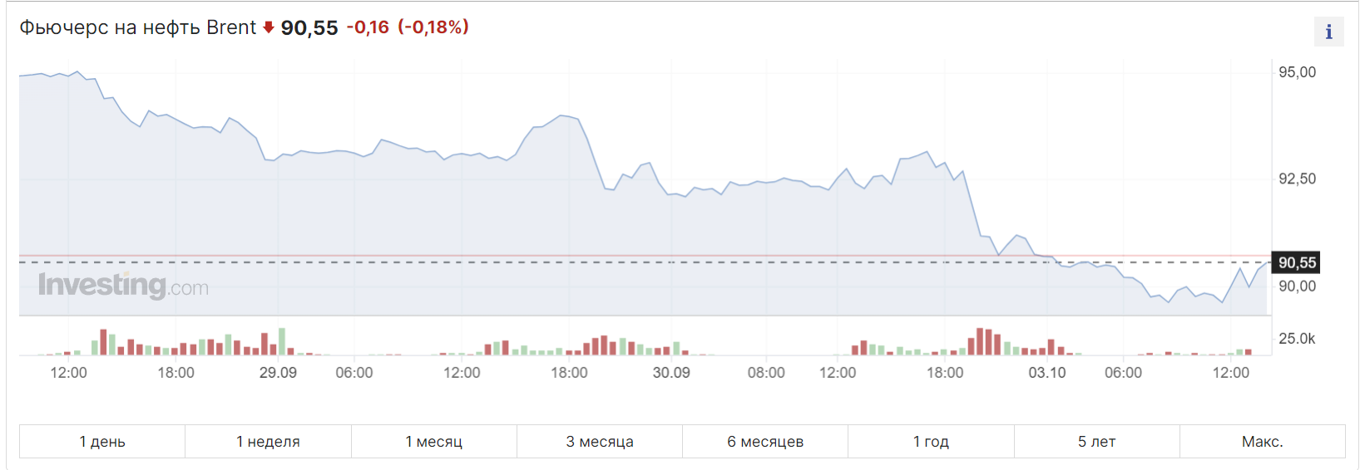The image size is (1360, 470).
Task: Click the Фьючерс на нефть Brent title
Action: click(x=138, y=27)
